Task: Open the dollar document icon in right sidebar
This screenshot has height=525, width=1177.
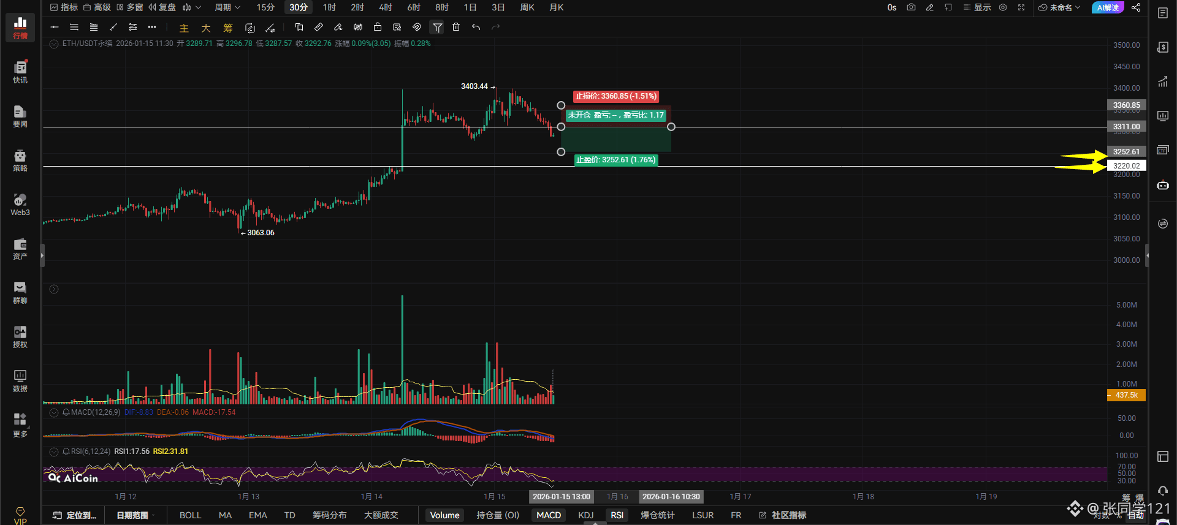Action: (x=1163, y=48)
